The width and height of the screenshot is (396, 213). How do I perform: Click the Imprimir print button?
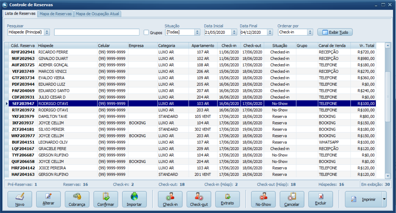tap(363, 199)
